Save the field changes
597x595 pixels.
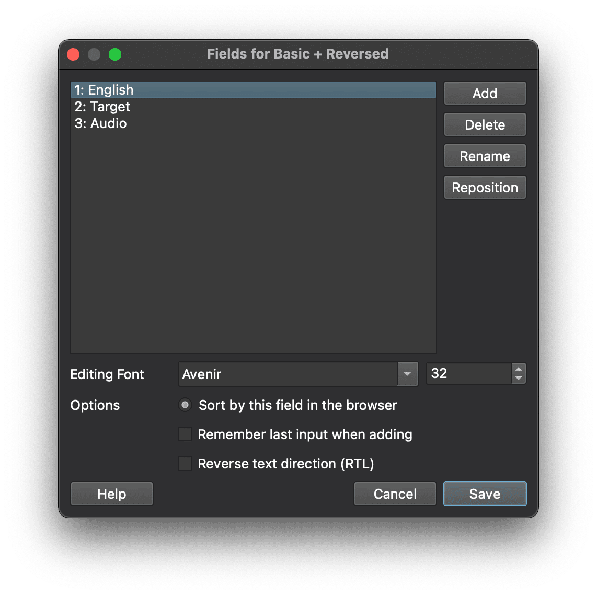click(x=485, y=493)
